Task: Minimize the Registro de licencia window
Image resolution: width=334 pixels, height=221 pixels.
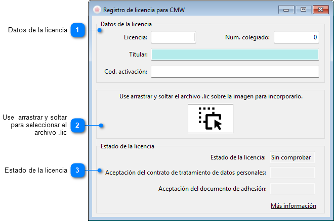Action: point(286,10)
